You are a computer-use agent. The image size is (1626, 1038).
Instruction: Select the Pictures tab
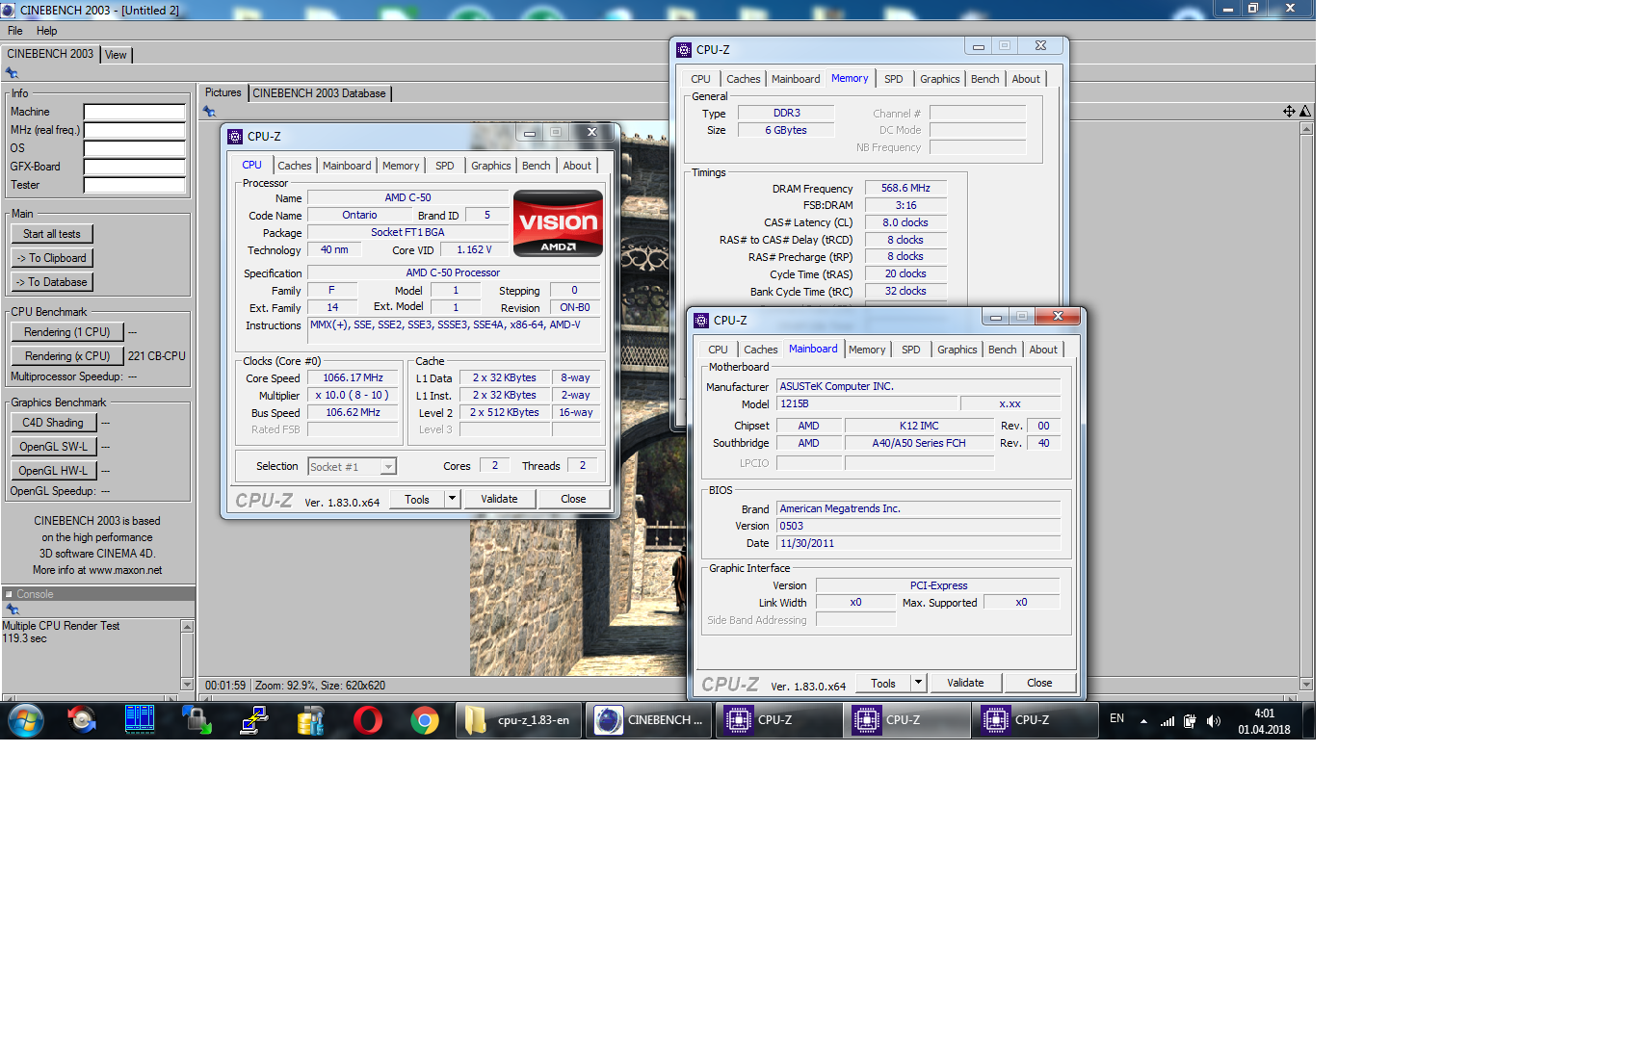(x=223, y=92)
